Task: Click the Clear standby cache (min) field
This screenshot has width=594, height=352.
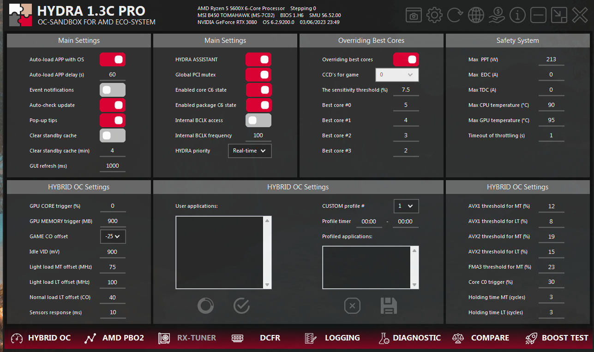Action: [x=113, y=151]
